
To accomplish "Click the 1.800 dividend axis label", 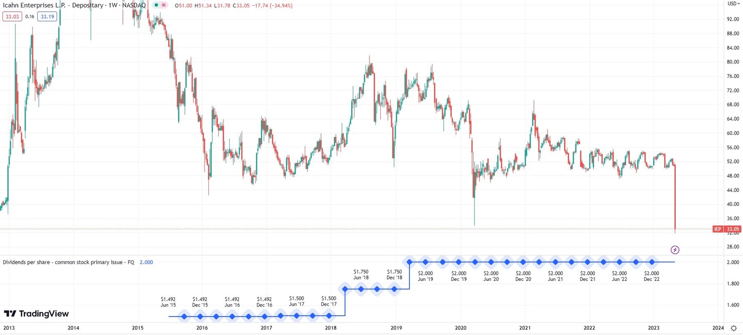I will (733, 284).
